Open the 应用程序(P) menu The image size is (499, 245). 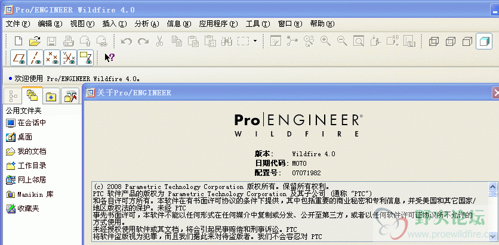(x=218, y=24)
